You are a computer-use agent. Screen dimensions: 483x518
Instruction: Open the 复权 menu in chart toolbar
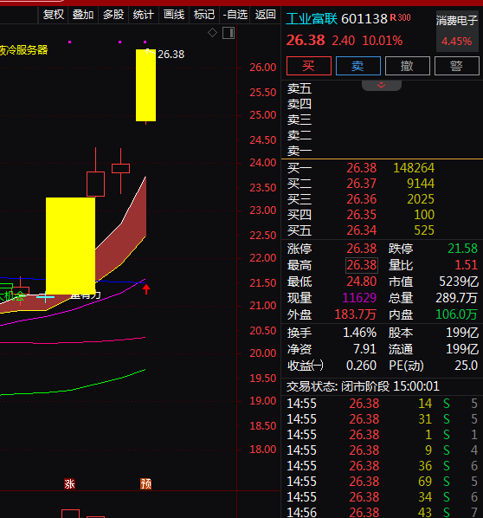[x=53, y=15]
